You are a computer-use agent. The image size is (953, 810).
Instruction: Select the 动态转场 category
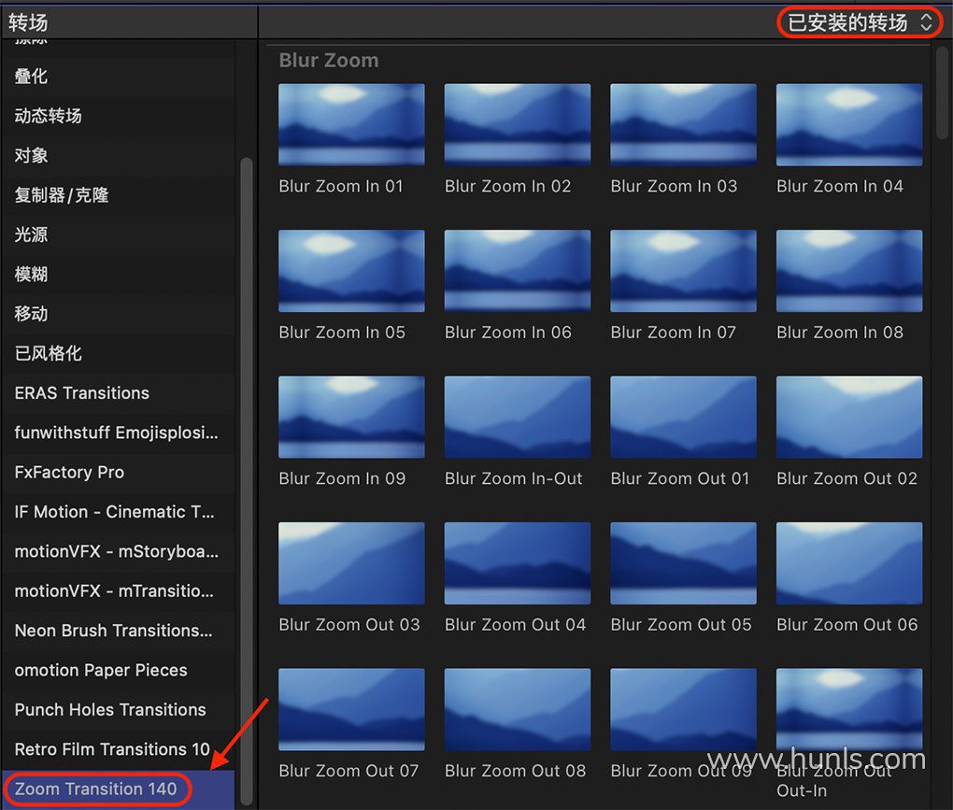(118, 116)
